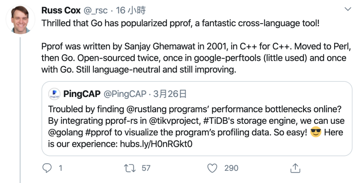Click the Russ Cox display name
This screenshot has width=358, height=183.
pyautogui.click(x=61, y=10)
